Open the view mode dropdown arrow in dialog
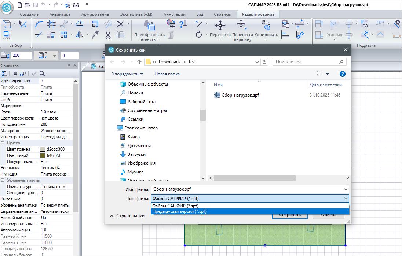This screenshot has width=402, height=256. (327, 74)
